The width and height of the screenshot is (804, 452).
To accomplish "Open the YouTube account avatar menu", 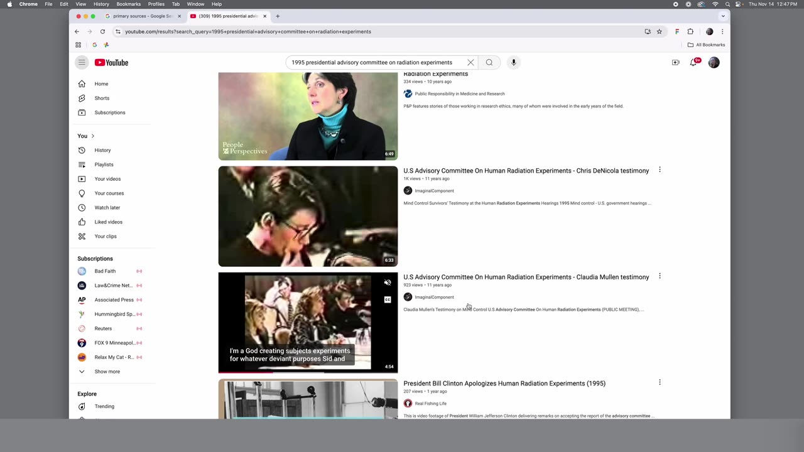I will coord(714,62).
